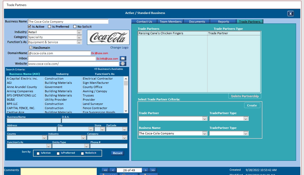Click the email envelope icon beside Inbox
The image size is (304, 175).
point(123,59)
